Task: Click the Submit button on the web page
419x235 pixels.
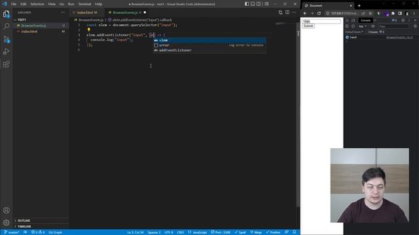Action: tap(308, 26)
